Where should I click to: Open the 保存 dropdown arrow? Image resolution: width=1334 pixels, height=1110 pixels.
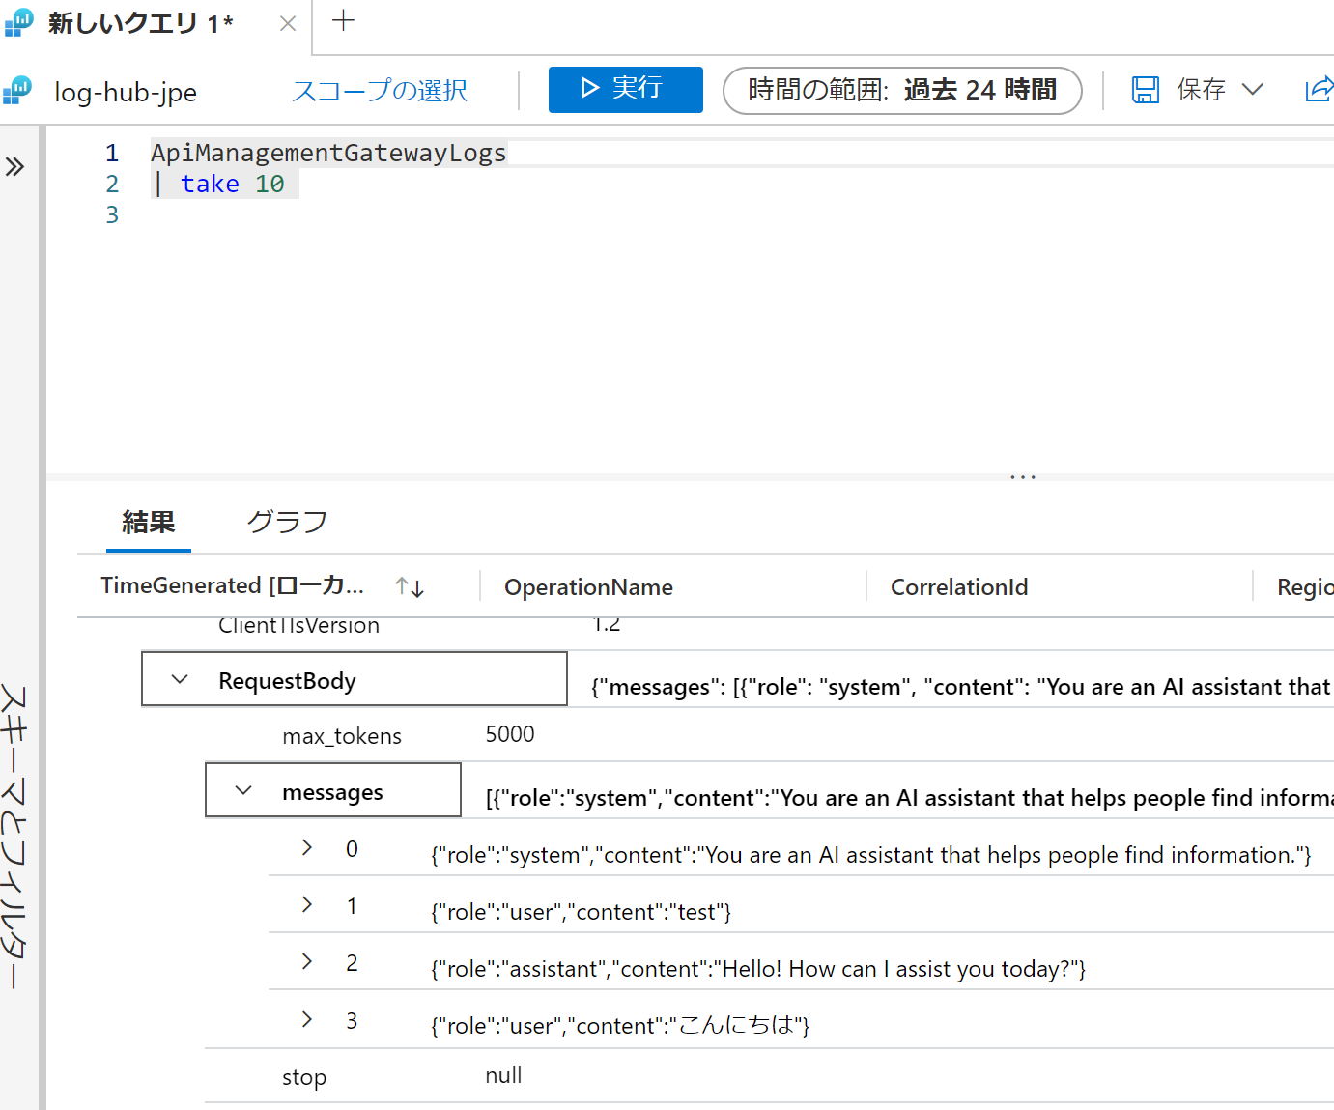(x=1253, y=90)
